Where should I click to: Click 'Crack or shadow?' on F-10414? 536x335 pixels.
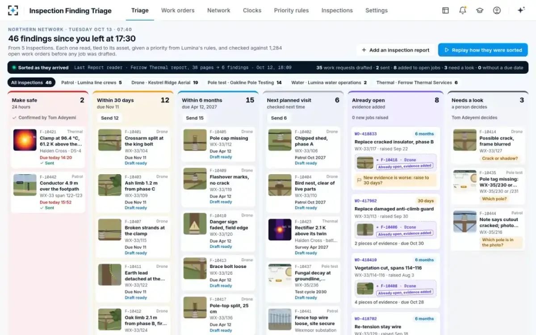point(500,158)
